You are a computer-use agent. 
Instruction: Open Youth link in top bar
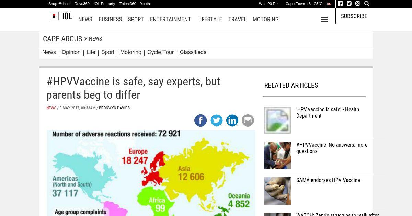[x=145, y=4]
